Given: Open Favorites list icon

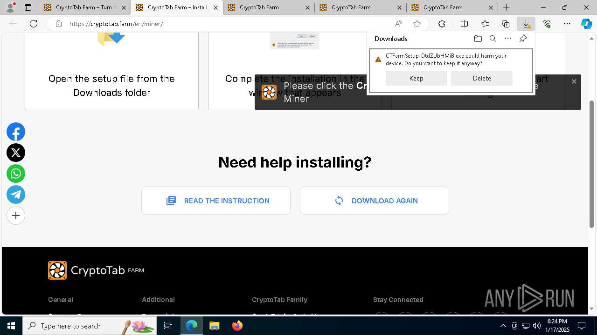Looking at the screenshot, I should coord(485,24).
